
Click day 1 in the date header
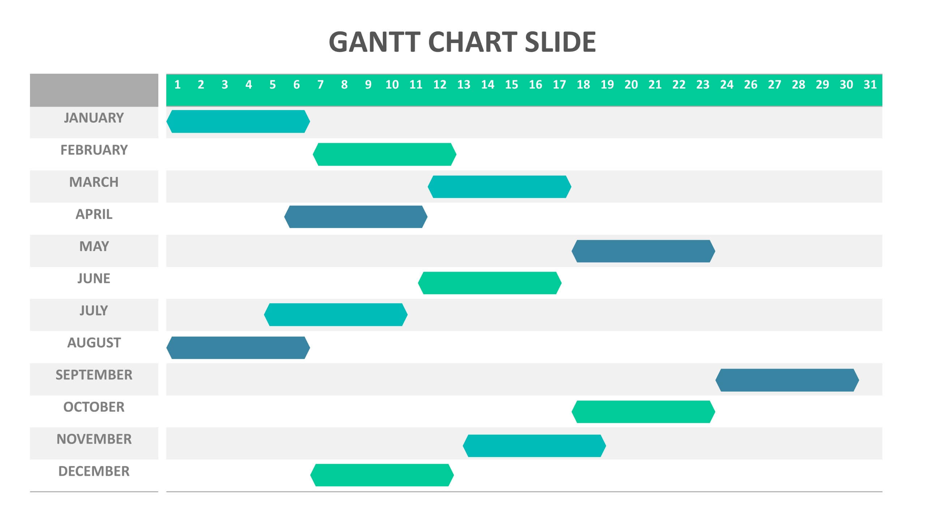(177, 85)
